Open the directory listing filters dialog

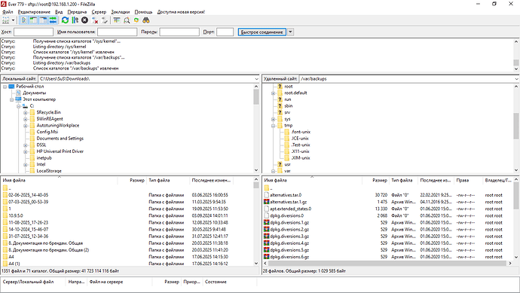point(117,20)
